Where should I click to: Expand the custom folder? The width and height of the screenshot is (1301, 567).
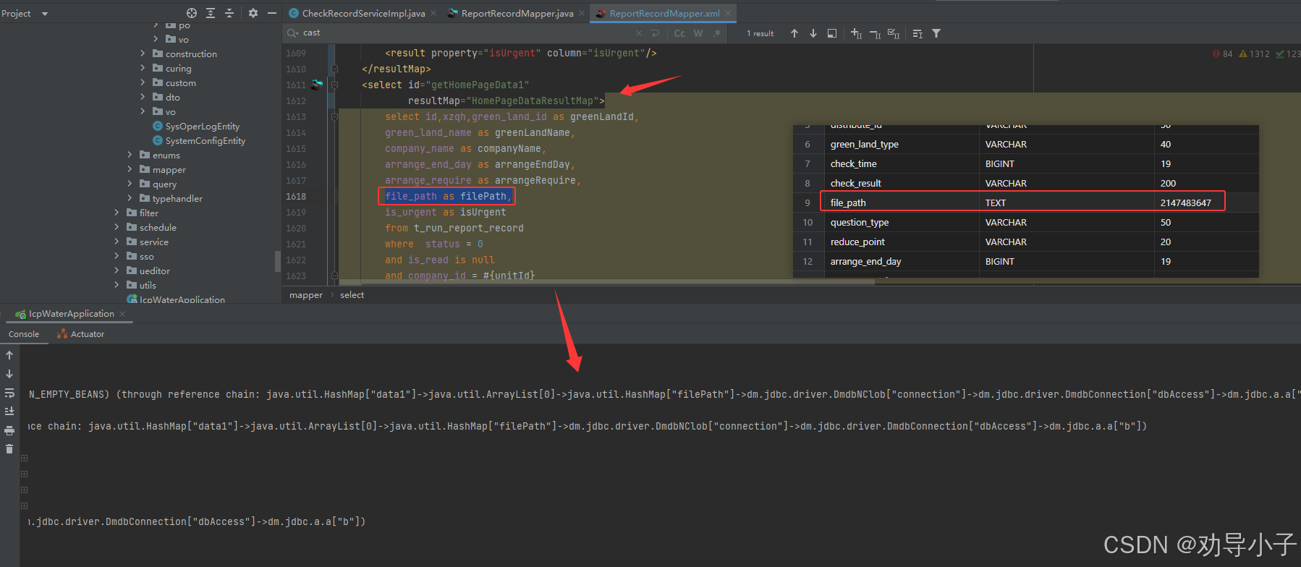click(x=143, y=82)
